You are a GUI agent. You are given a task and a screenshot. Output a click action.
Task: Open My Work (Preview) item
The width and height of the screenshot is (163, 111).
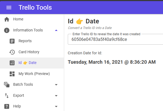[x=34, y=74]
